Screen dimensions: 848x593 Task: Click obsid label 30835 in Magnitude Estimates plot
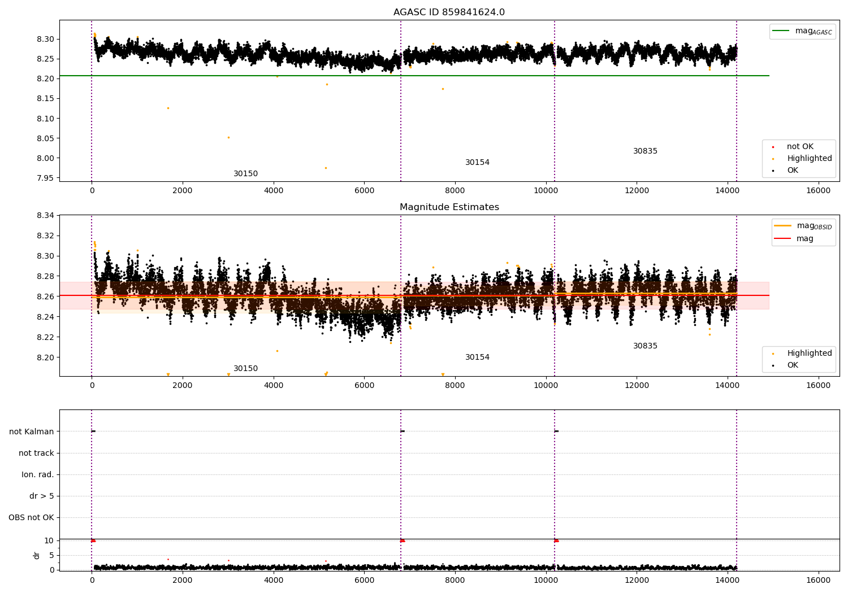[x=645, y=346]
